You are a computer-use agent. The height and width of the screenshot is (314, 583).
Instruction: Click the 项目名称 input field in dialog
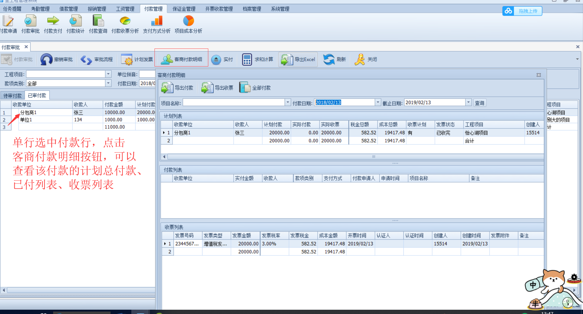click(234, 103)
